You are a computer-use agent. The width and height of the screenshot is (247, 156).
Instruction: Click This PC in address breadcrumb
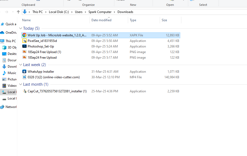tap(37, 12)
